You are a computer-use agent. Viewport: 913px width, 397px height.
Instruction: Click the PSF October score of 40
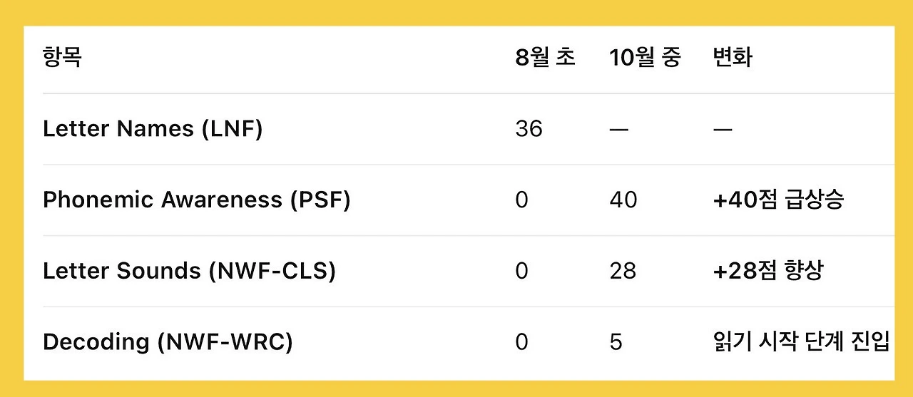click(623, 200)
